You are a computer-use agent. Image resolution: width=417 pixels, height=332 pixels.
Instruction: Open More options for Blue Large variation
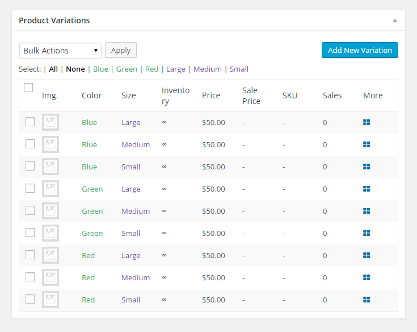click(x=367, y=122)
